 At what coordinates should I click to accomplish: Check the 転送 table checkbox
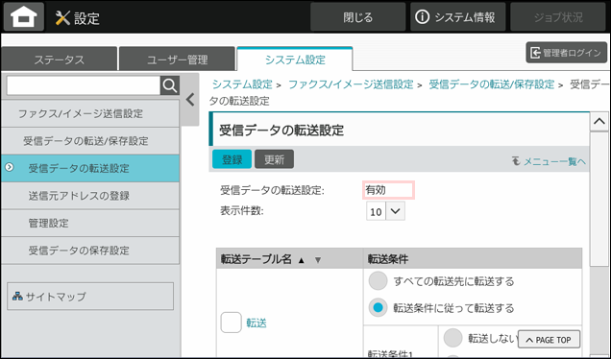232,323
